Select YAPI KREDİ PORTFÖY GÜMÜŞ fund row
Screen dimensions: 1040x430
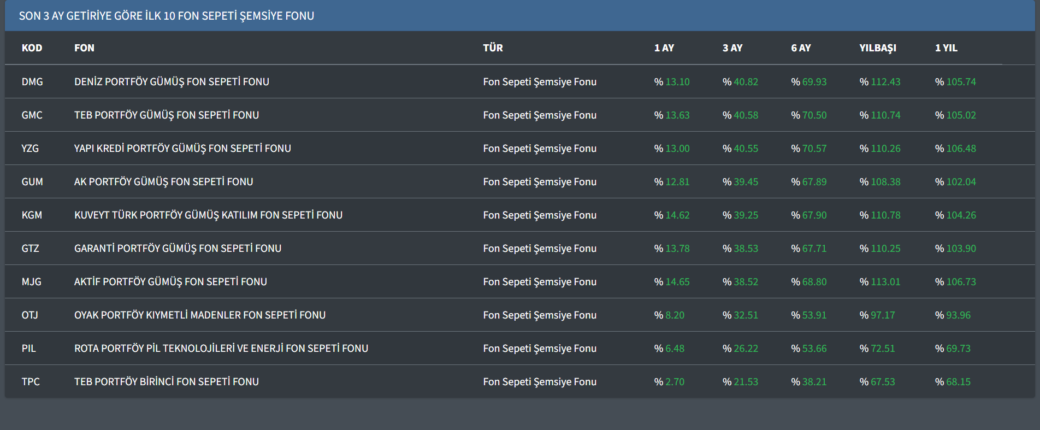[x=182, y=149]
